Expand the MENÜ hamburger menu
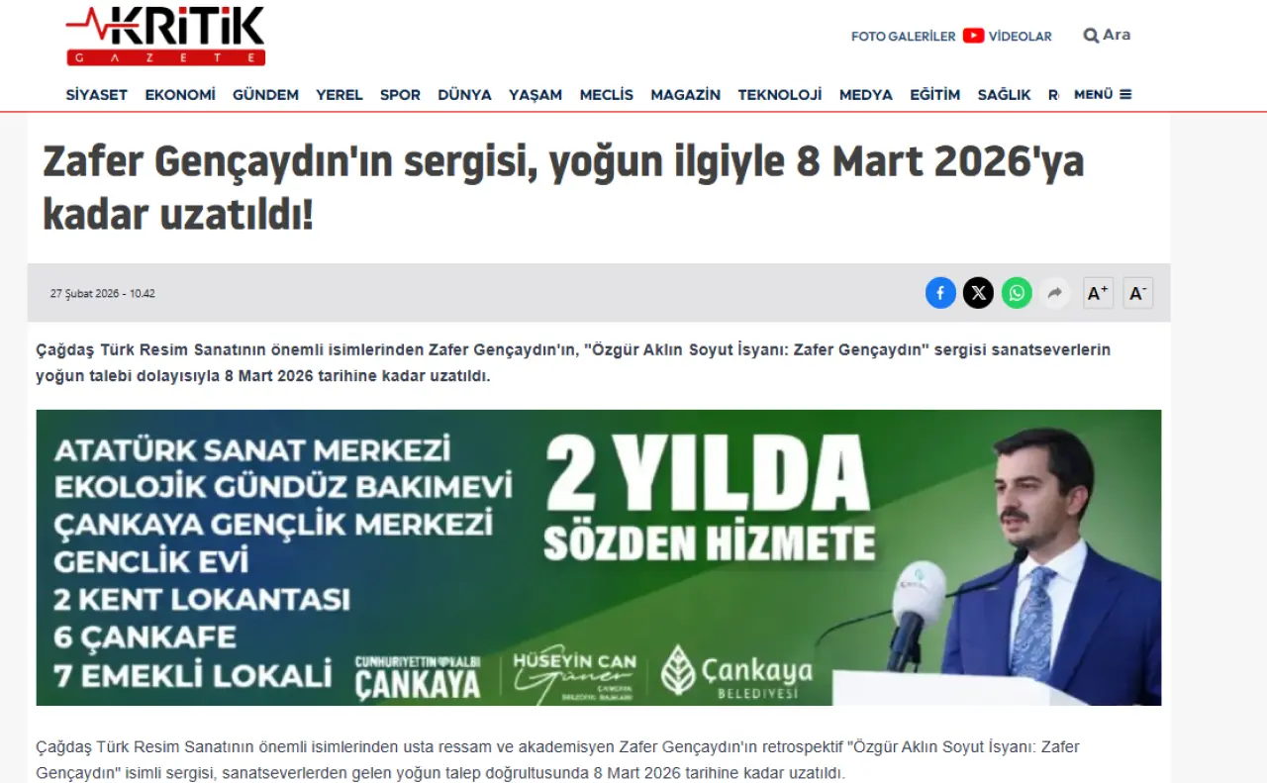The height and width of the screenshot is (783, 1267). pos(1103,95)
